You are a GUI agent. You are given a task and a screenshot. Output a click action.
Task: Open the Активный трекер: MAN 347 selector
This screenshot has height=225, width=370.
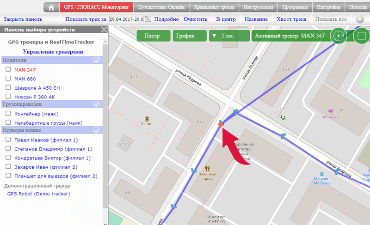[x=290, y=36]
